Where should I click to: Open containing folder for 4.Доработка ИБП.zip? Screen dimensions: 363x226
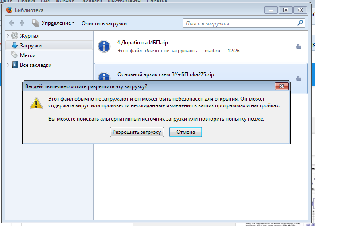(298, 46)
